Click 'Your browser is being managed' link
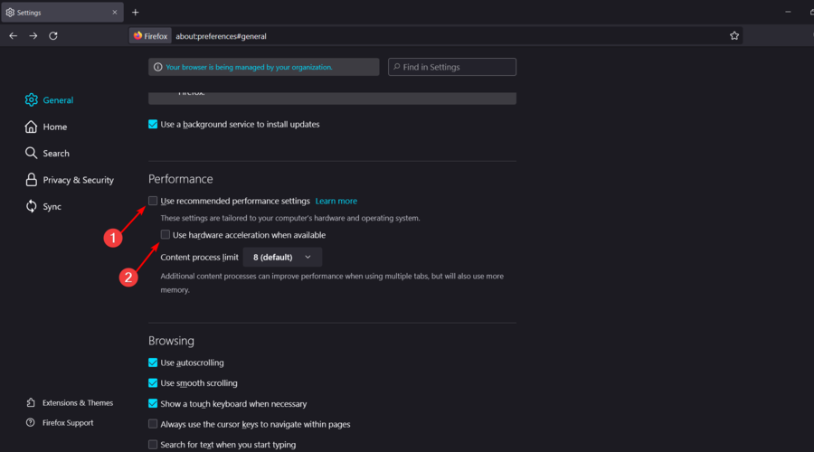 249,67
